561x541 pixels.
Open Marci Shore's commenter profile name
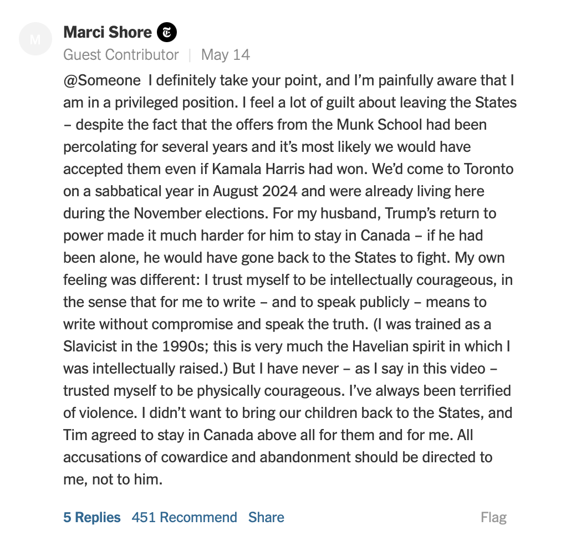[x=108, y=32]
